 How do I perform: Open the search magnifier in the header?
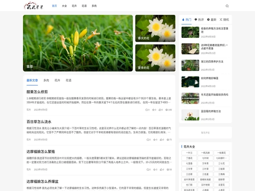click(x=227, y=6)
